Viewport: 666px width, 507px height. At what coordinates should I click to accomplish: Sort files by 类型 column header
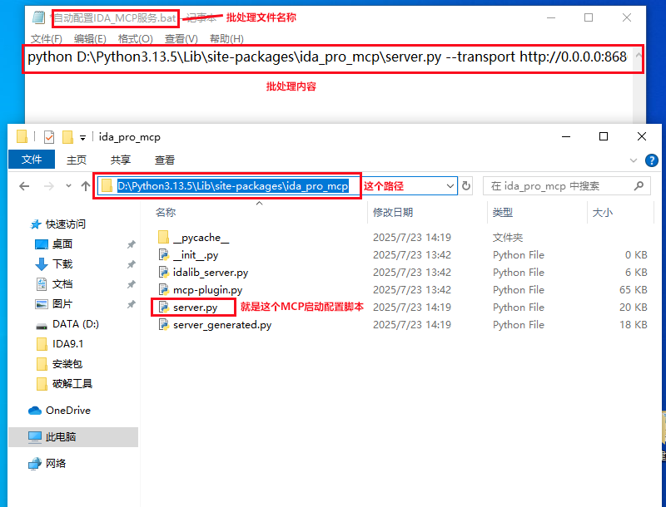pos(503,213)
